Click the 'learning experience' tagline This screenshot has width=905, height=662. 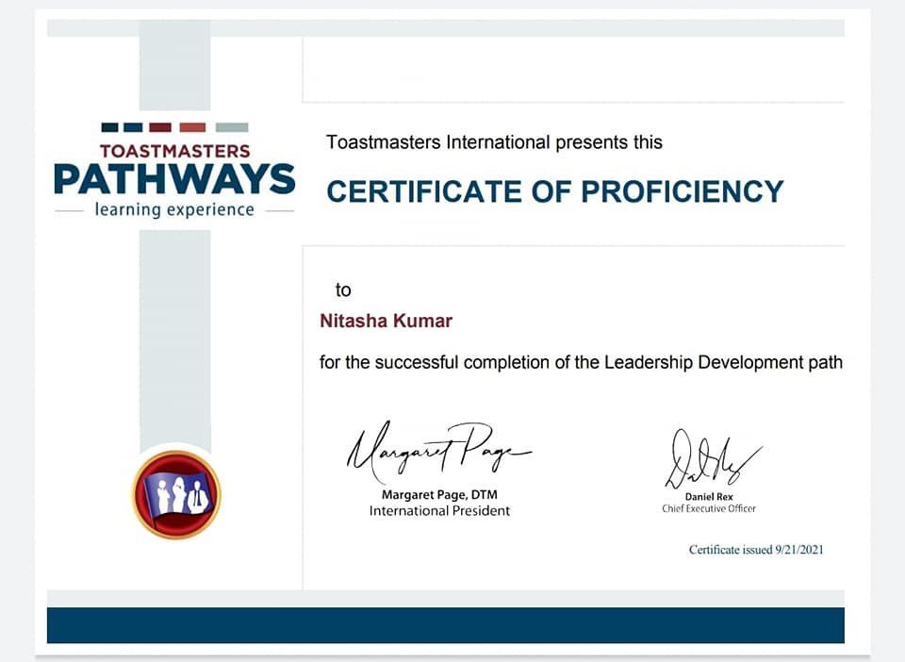174,209
